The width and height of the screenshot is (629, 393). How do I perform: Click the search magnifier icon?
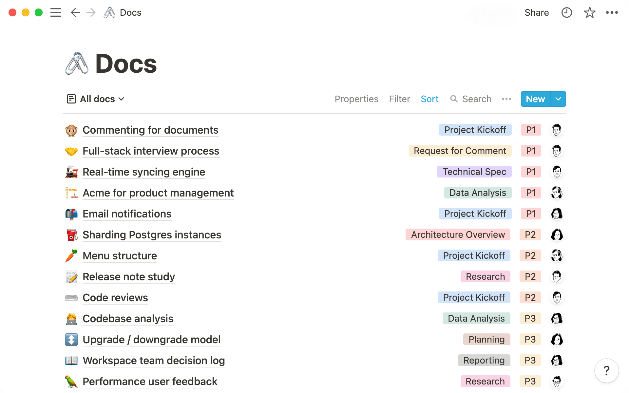[454, 99]
